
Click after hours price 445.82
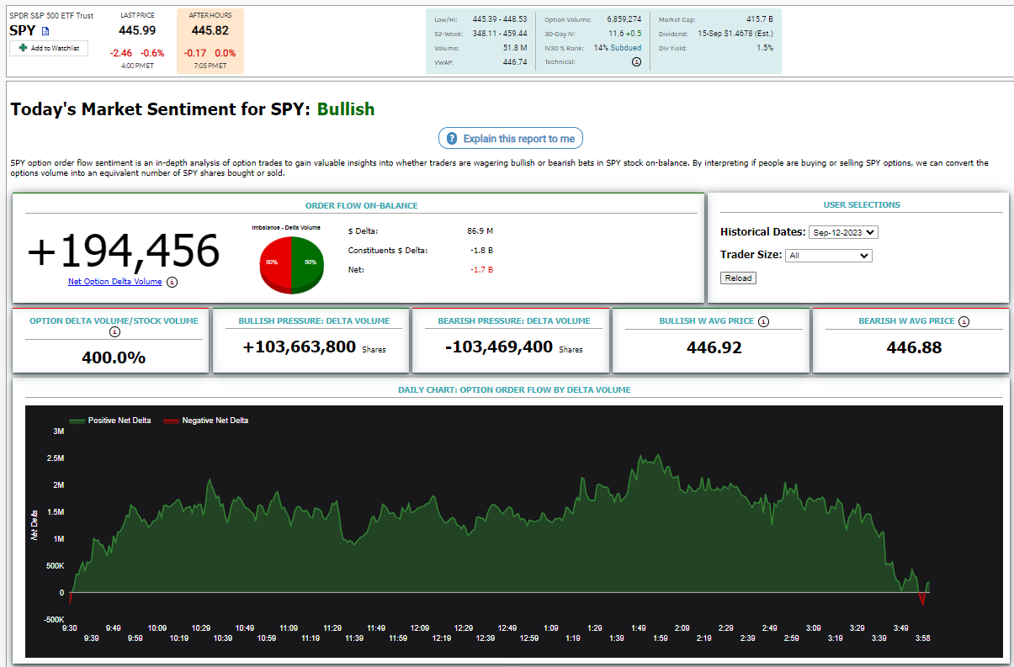pyautogui.click(x=210, y=30)
